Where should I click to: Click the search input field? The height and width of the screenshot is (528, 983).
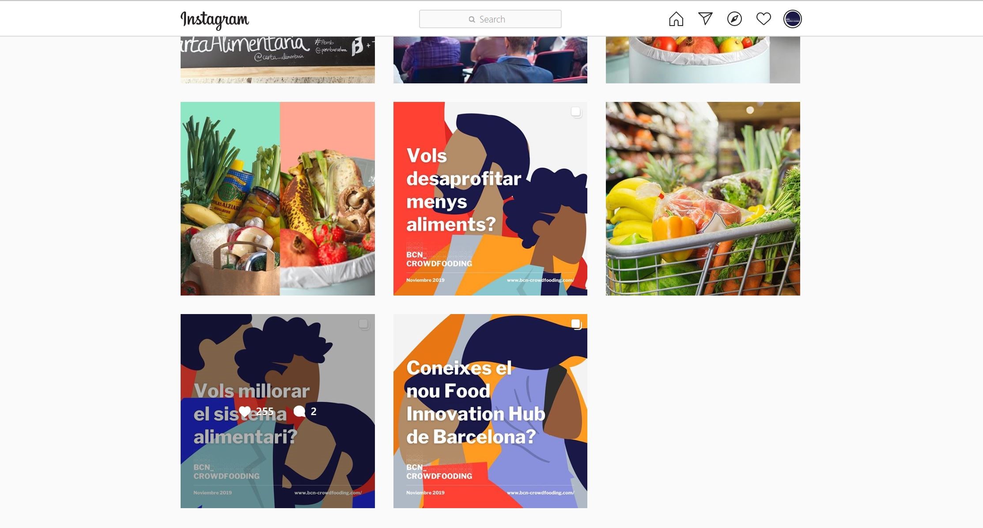490,19
